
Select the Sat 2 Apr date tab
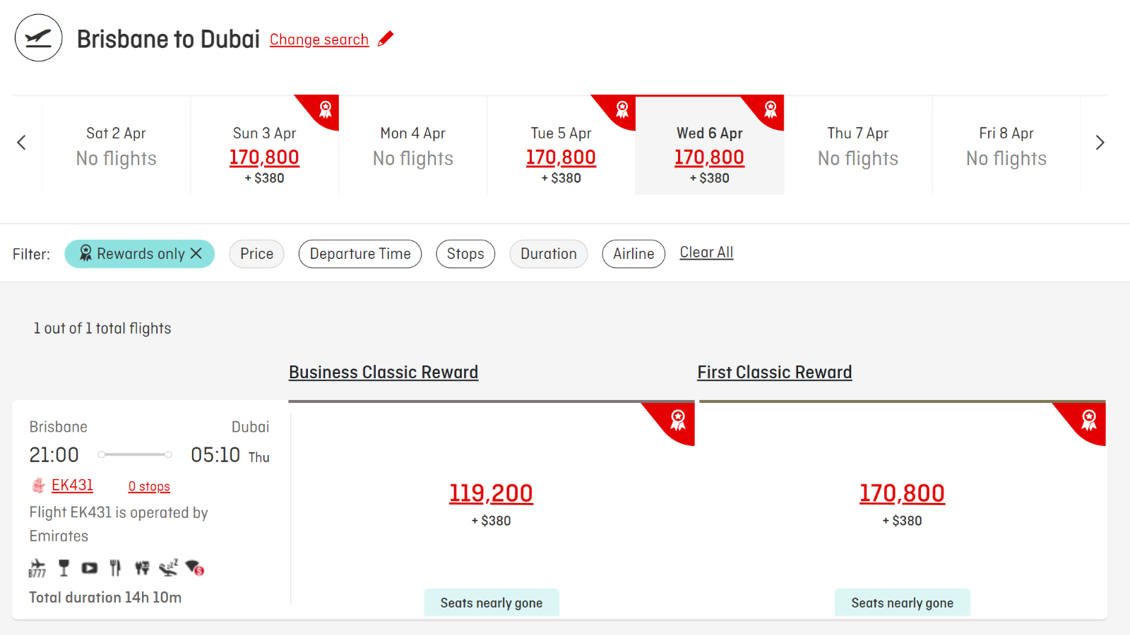coord(117,145)
